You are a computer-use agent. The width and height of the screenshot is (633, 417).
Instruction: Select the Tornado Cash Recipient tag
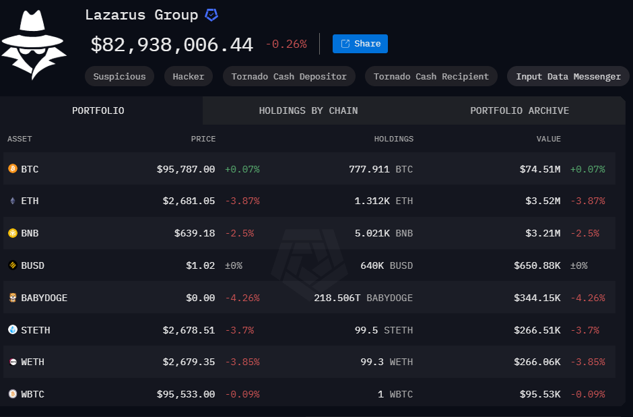431,76
